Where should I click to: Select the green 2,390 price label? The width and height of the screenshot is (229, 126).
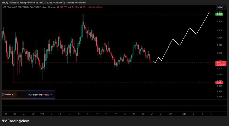click(x=220, y=14)
